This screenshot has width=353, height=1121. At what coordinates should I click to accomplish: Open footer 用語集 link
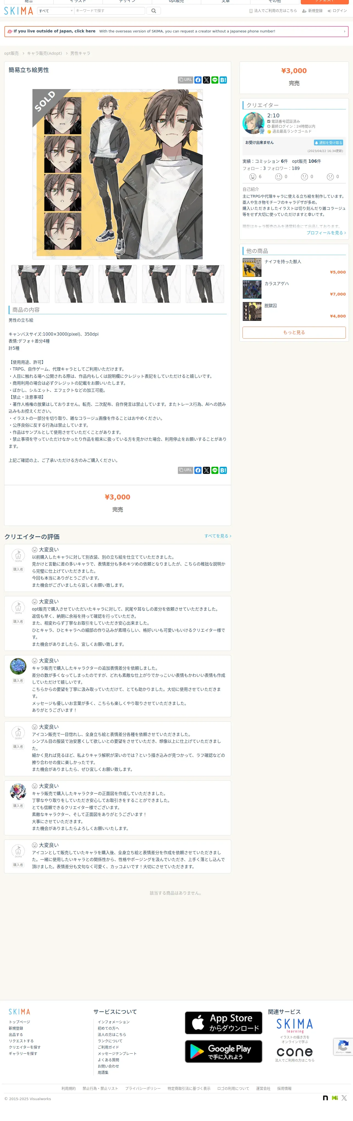(103, 1073)
